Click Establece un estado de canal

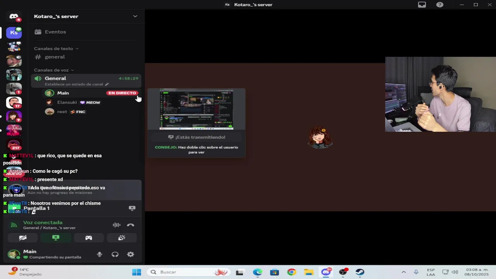tap(74, 84)
